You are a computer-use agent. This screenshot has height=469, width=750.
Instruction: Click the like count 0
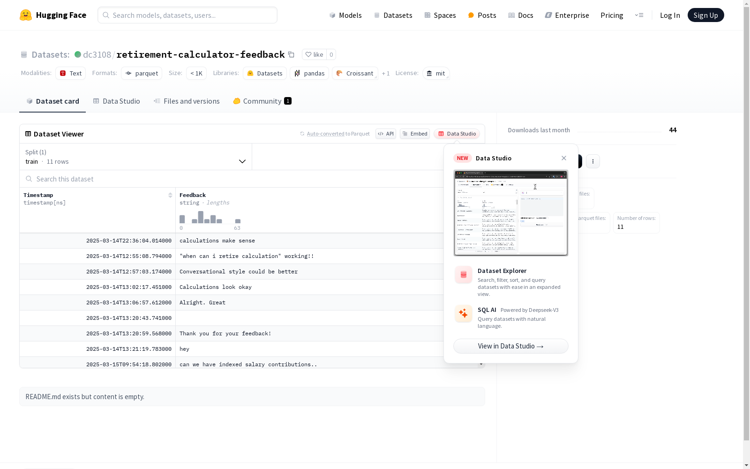pyautogui.click(x=331, y=54)
